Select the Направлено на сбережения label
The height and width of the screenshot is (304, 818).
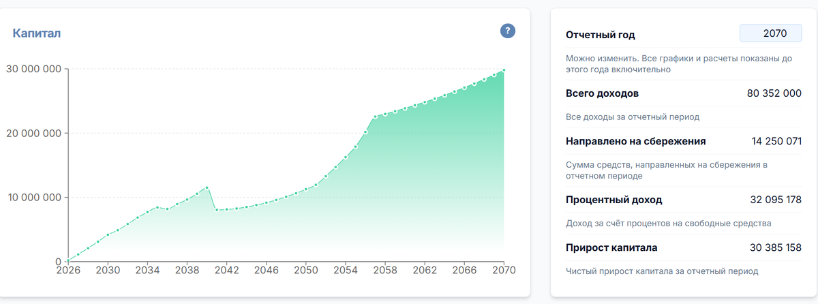click(x=636, y=141)
